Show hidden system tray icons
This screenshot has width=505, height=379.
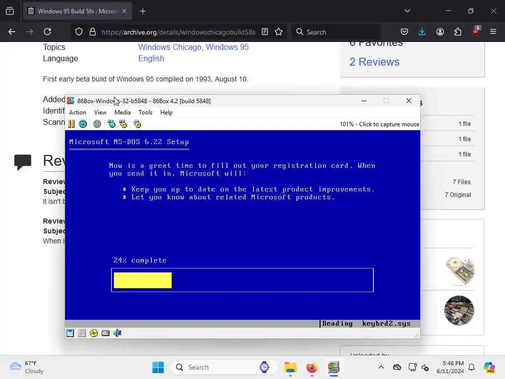[x=381, y=367]
